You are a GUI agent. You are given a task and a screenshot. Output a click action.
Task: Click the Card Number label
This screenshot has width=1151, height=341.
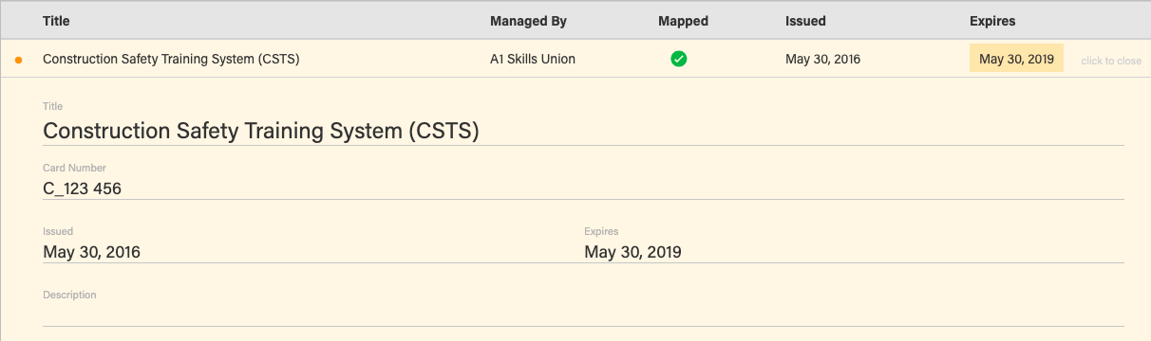pos(74,169)
